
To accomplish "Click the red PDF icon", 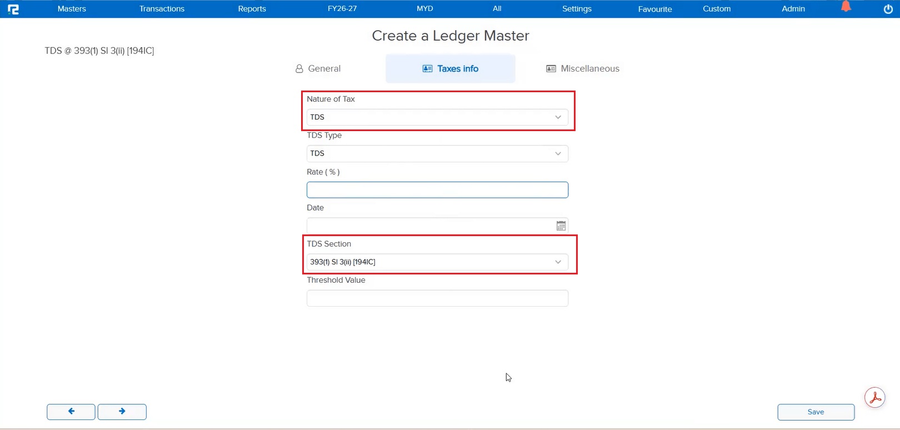I will click(x=874, y=398).
